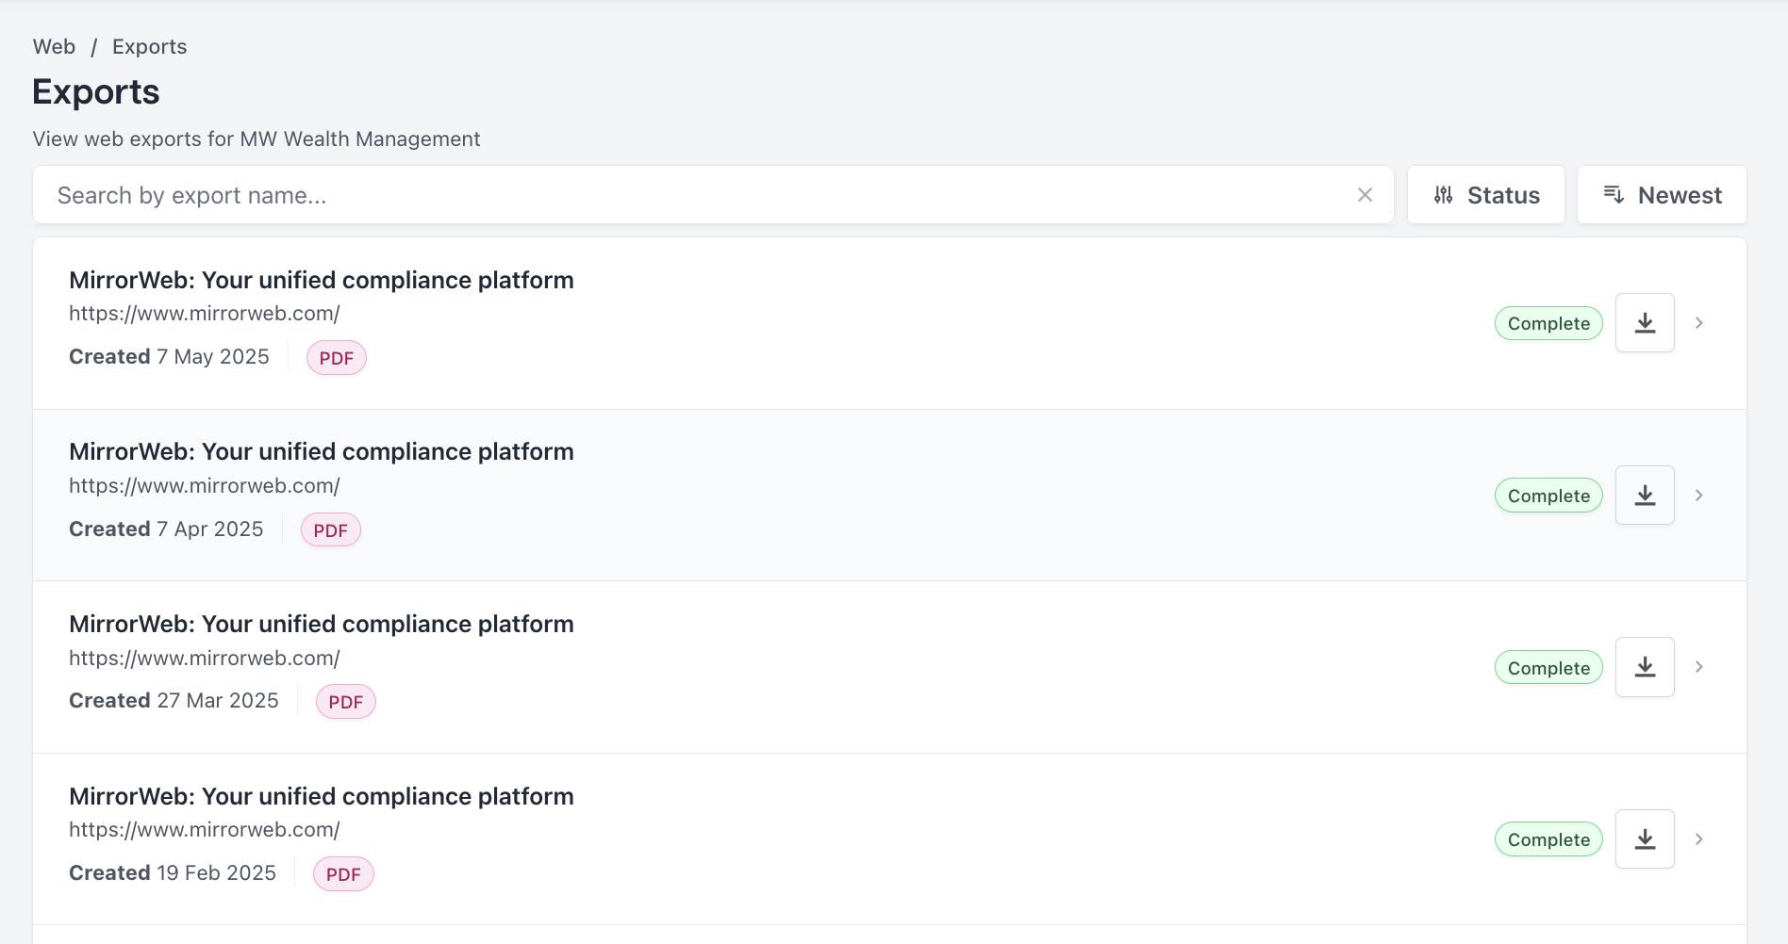Download the 7 Apr 2025 export
Screen dimensions: 1788x944
[1645, 496]
